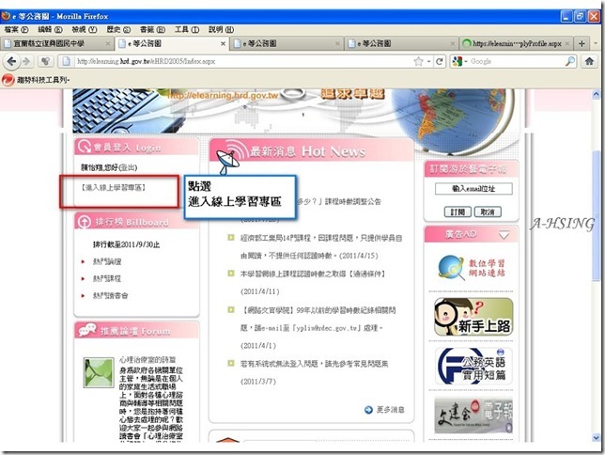Click the page scrollbar up arrow
605x455 pixels.
point(597,94)
